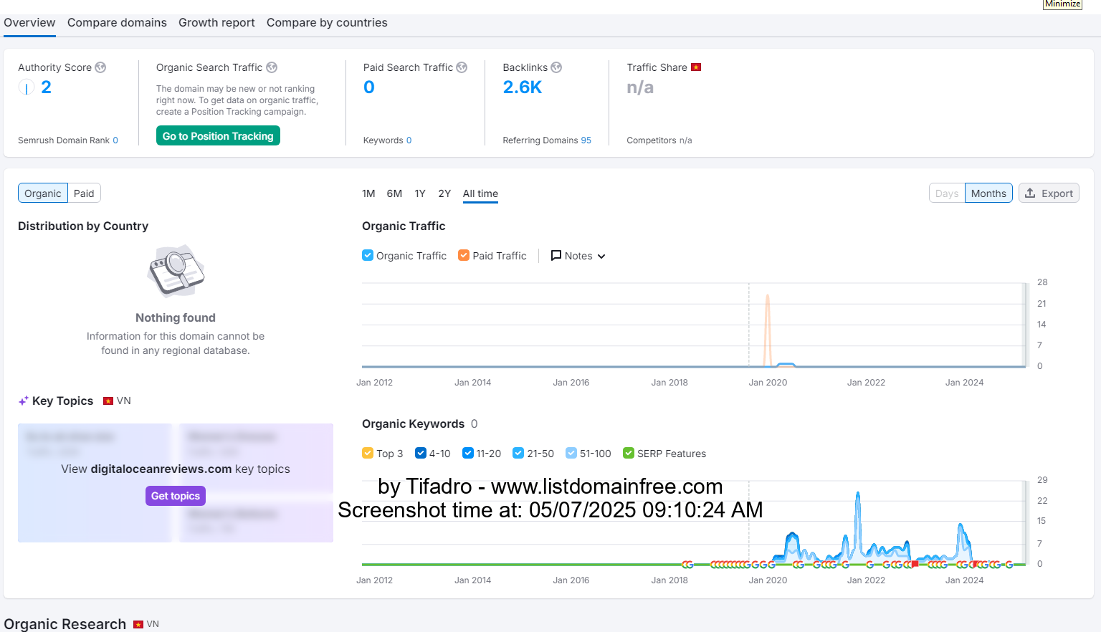Select the 2Y time range
The image size is (1101, 632).
point(444,193)
